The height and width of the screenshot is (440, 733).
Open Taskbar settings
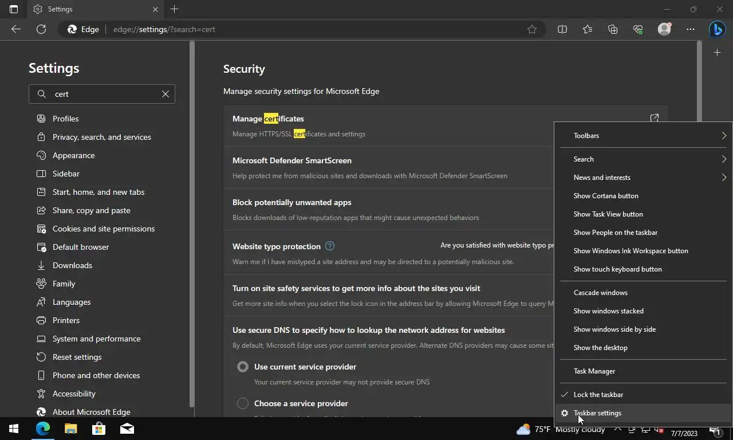click(x=643, y=413)
